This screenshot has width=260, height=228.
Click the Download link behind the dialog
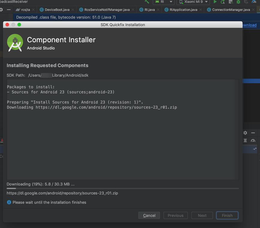pyautogui.click(x=250, y=25)
